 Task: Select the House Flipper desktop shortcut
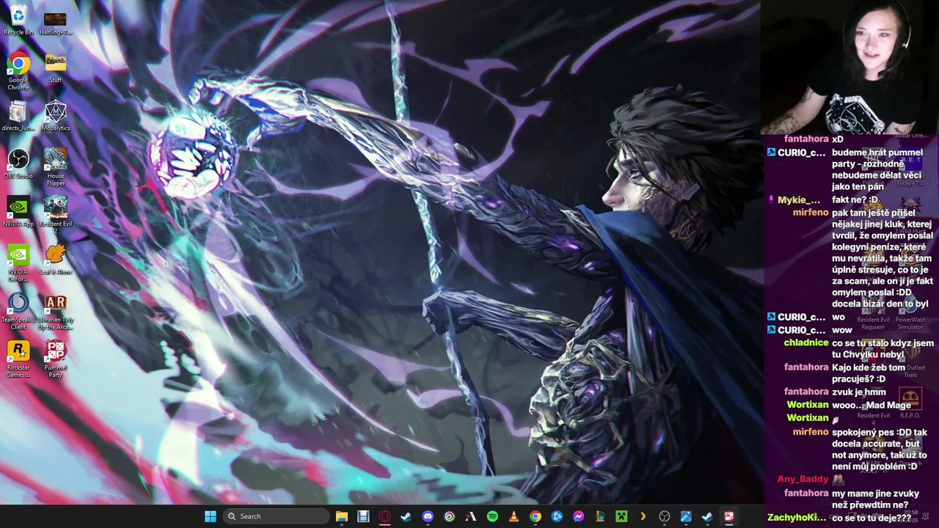click(56, 167)
